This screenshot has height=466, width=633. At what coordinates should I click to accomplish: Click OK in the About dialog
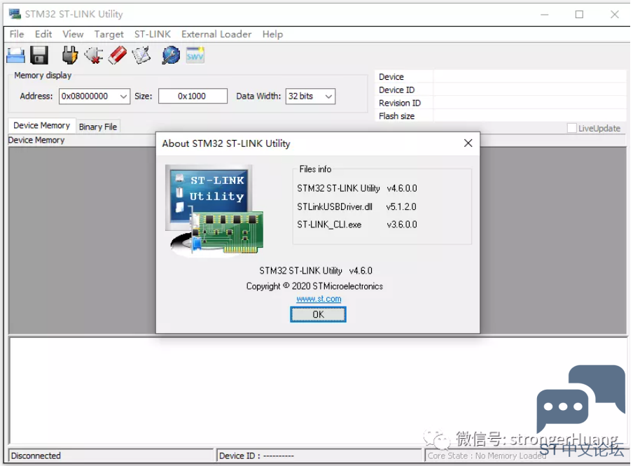pyautogui.click(x=318, y=314)
